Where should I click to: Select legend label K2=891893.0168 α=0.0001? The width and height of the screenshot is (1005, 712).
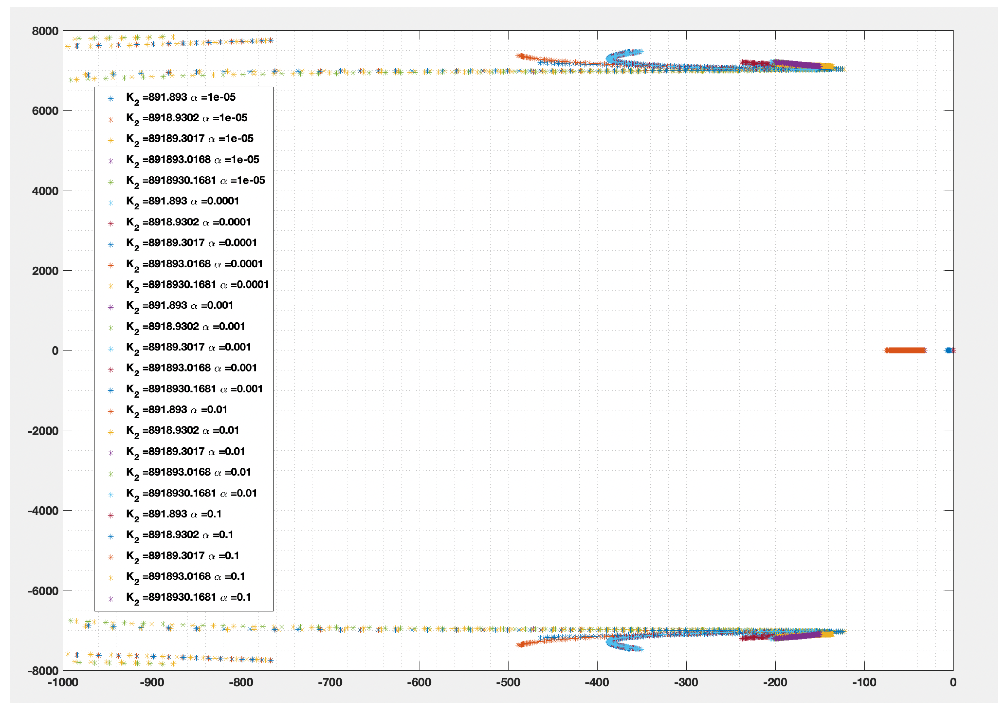coord(194,264)
